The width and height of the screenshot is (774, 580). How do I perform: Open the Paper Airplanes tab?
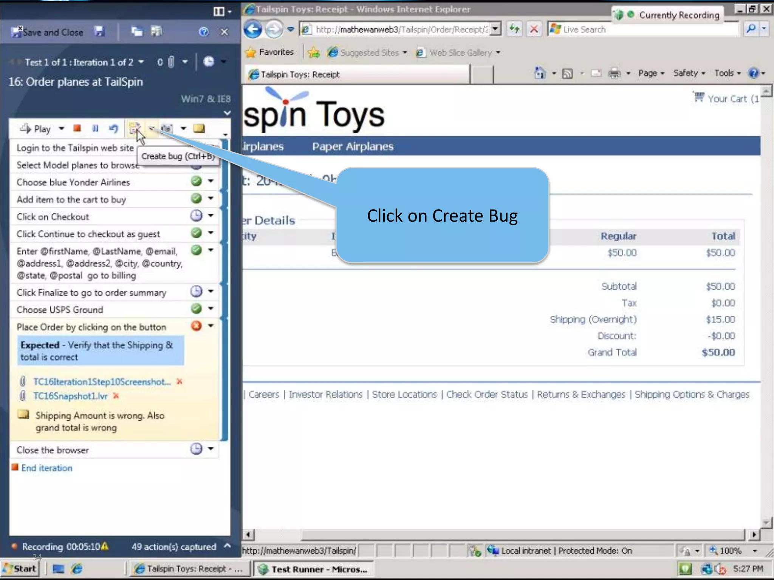click(352, 147)
